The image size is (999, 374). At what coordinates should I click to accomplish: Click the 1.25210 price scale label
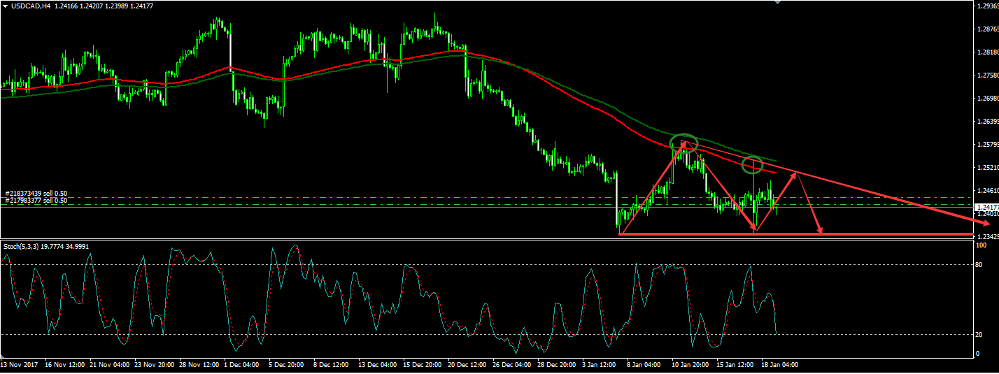click(987, 168)
